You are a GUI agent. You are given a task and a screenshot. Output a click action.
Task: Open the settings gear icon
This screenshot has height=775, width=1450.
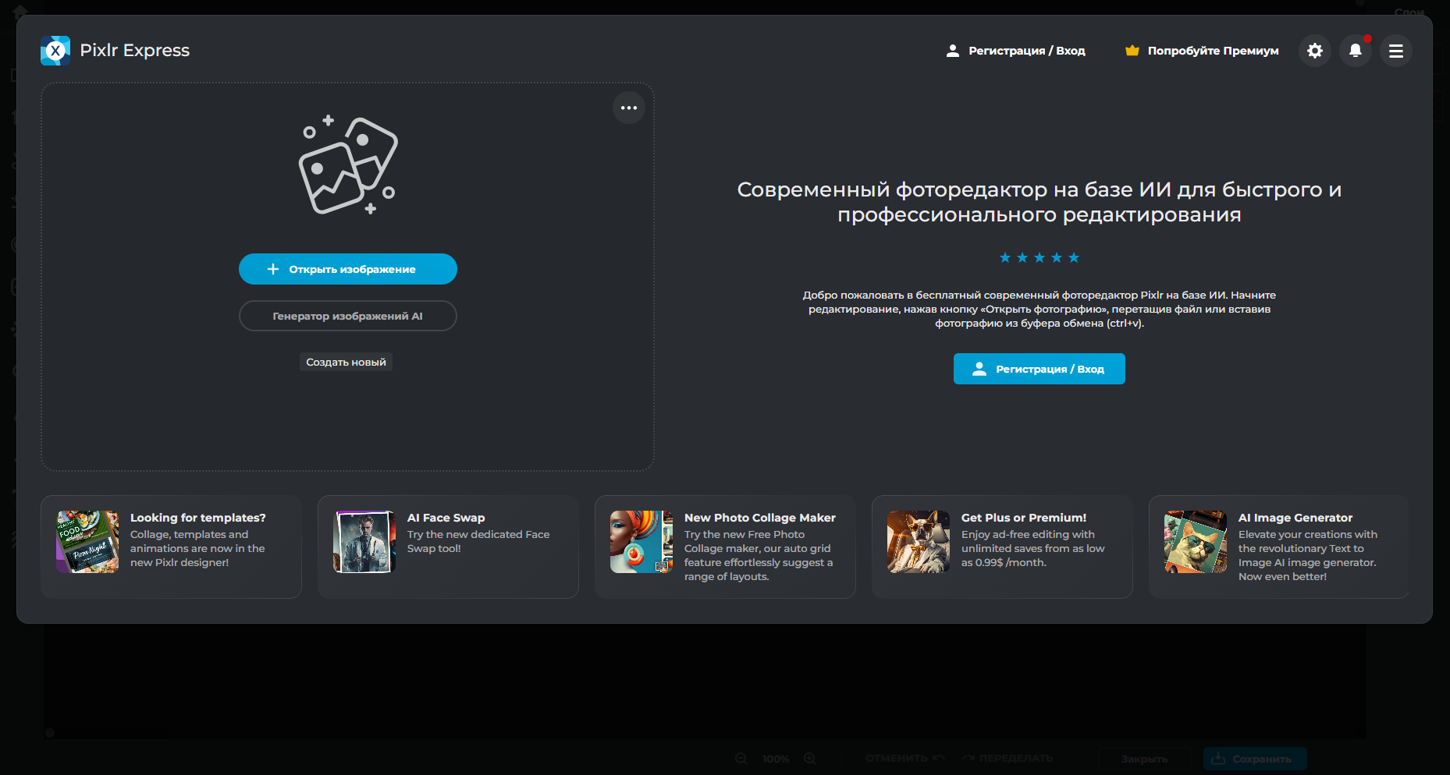point(1315,51)
